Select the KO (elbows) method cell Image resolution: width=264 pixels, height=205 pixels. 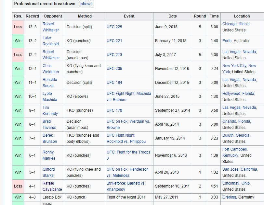(x=85, y=97)
